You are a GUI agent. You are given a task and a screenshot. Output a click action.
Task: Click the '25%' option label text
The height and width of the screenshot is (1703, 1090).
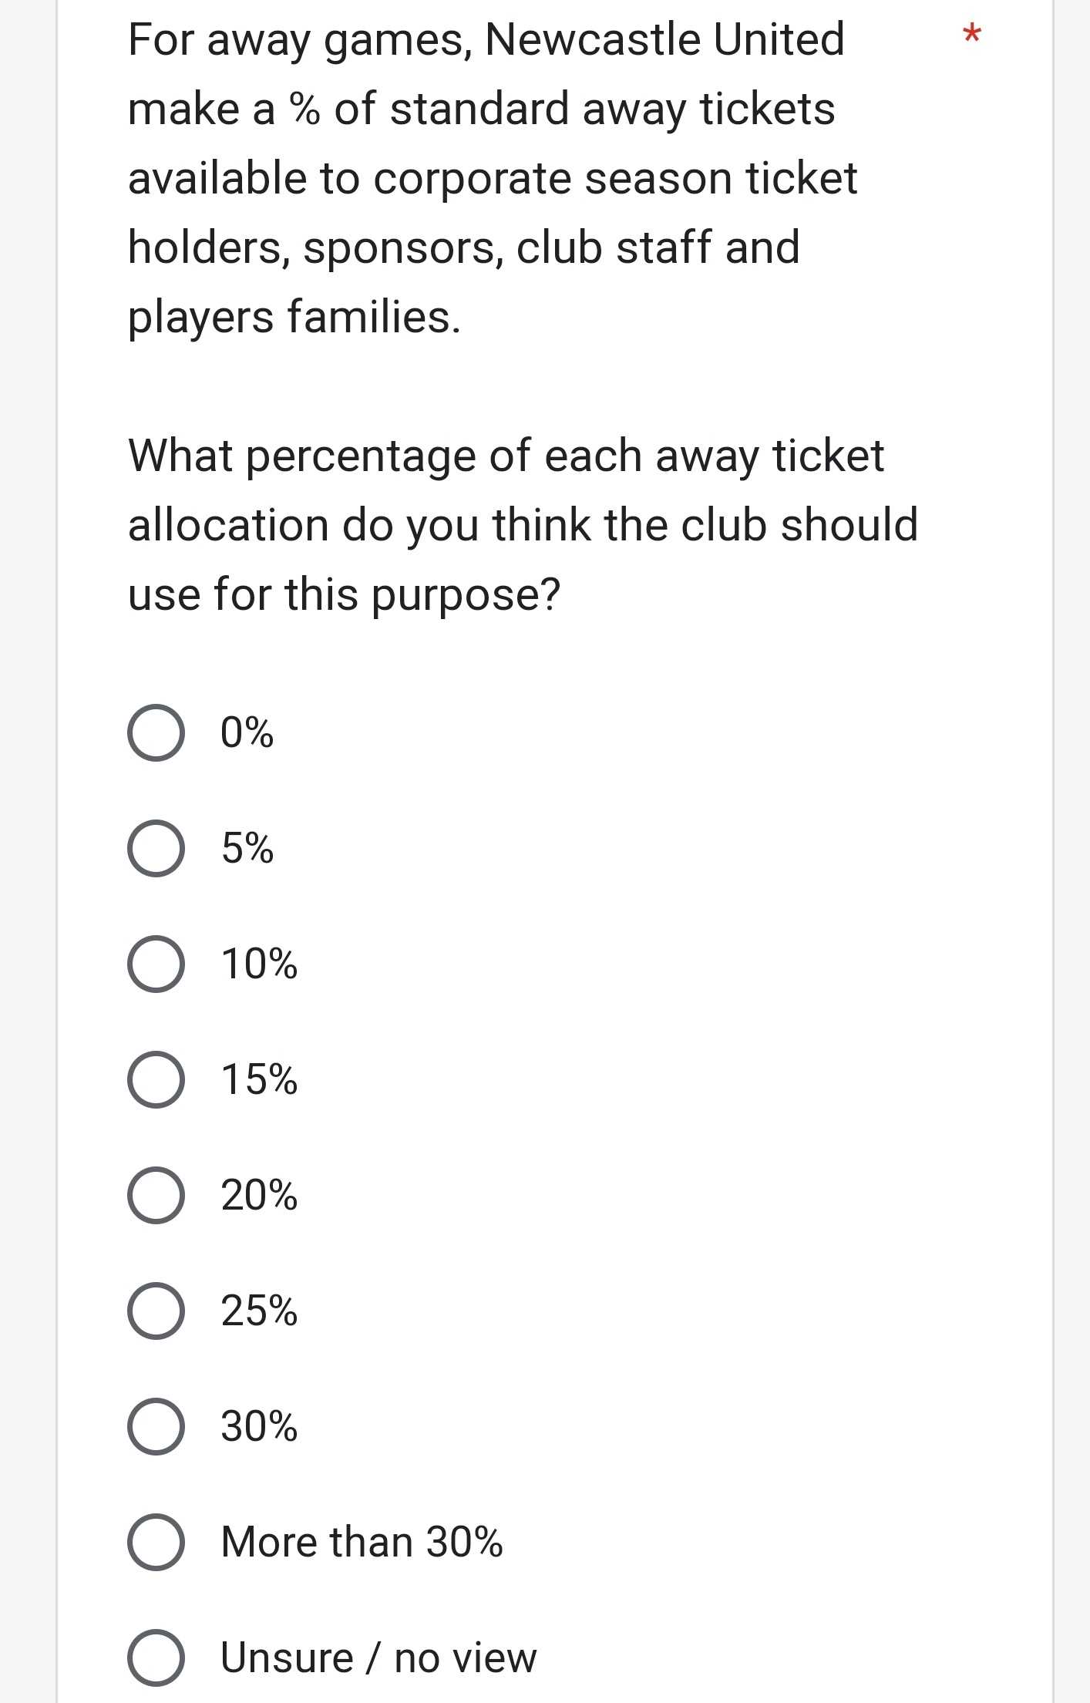click(x=259, y=1311)
